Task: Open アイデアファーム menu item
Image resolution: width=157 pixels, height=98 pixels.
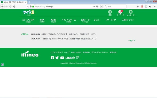Action: [69, 21]
